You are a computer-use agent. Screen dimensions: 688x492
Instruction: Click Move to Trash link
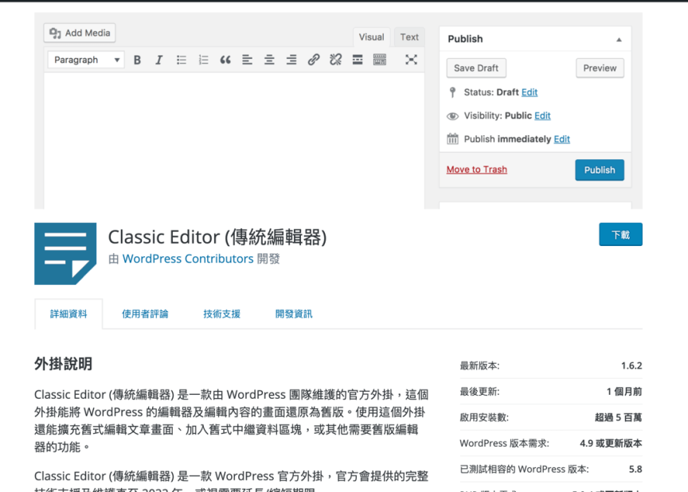476,170
